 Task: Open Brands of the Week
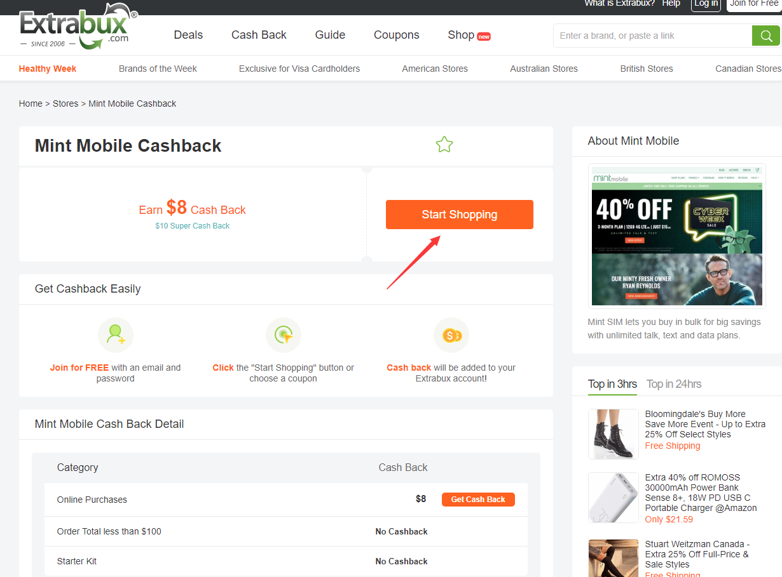[x=158, y=69]
